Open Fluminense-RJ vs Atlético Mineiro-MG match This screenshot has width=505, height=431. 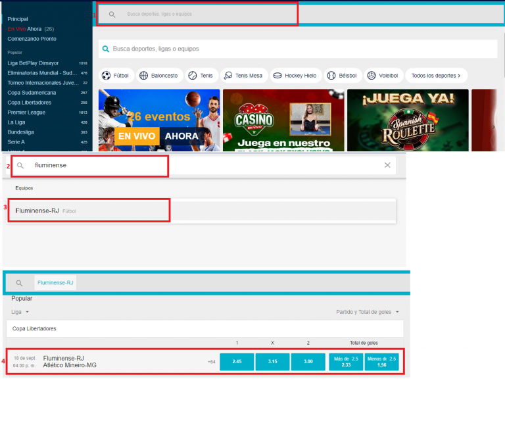70,362
